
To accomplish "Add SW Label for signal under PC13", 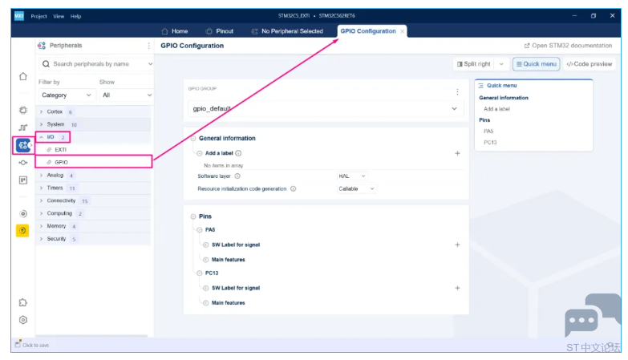I will tap(457, 288).
